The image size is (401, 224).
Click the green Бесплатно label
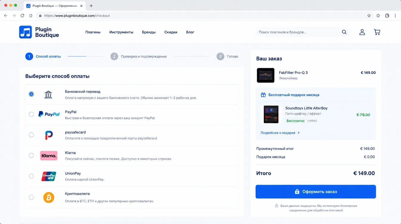(295, 121)
